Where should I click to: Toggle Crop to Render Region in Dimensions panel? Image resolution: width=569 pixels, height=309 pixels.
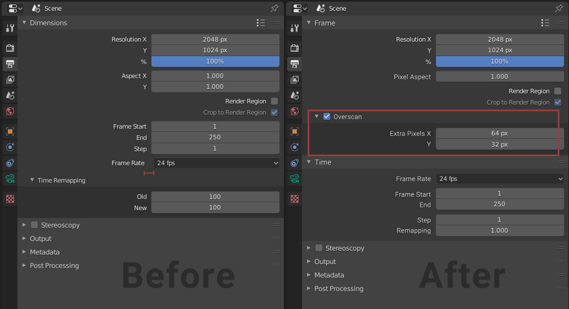(274, 112)
